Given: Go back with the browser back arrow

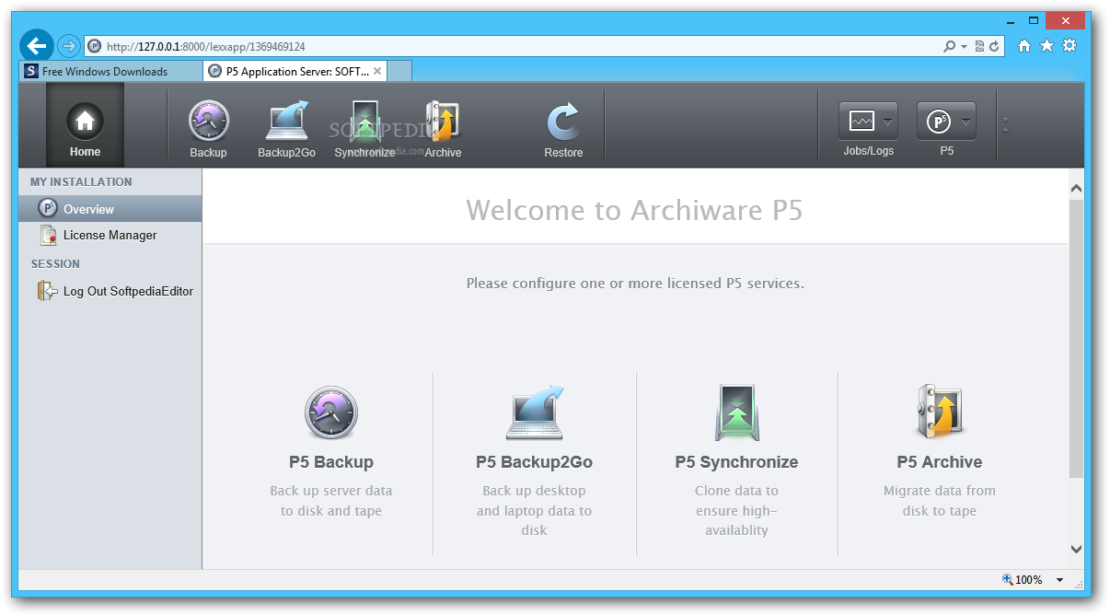Looking at the screenshot, I should 38,45.
